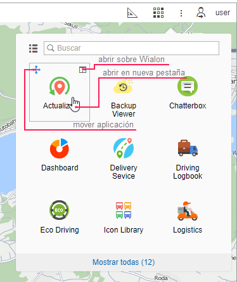Open the Icon Library app
The image size is (237, 282).
[x=124, y=217]
